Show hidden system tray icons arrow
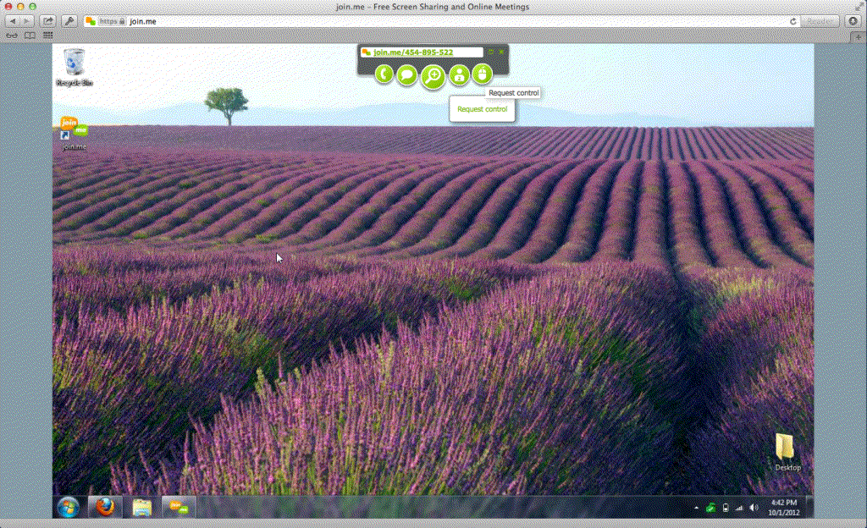The width and height of the screenshot is (867, 528). click(697, 508)
